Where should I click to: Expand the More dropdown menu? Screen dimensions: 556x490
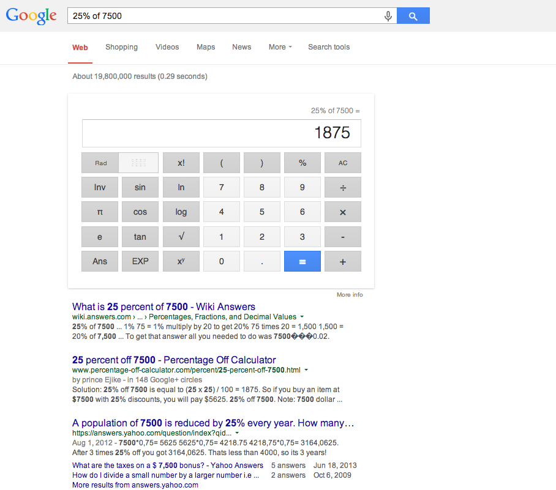(280, 47)
